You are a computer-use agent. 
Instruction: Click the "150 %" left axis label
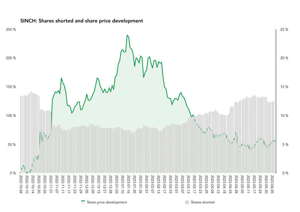pyautogui.click(x=11, y=87)
